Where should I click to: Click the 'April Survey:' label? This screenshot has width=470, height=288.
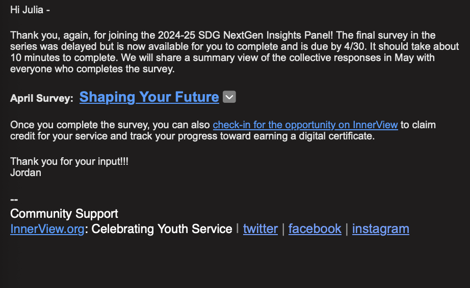[x=42, y=99]
